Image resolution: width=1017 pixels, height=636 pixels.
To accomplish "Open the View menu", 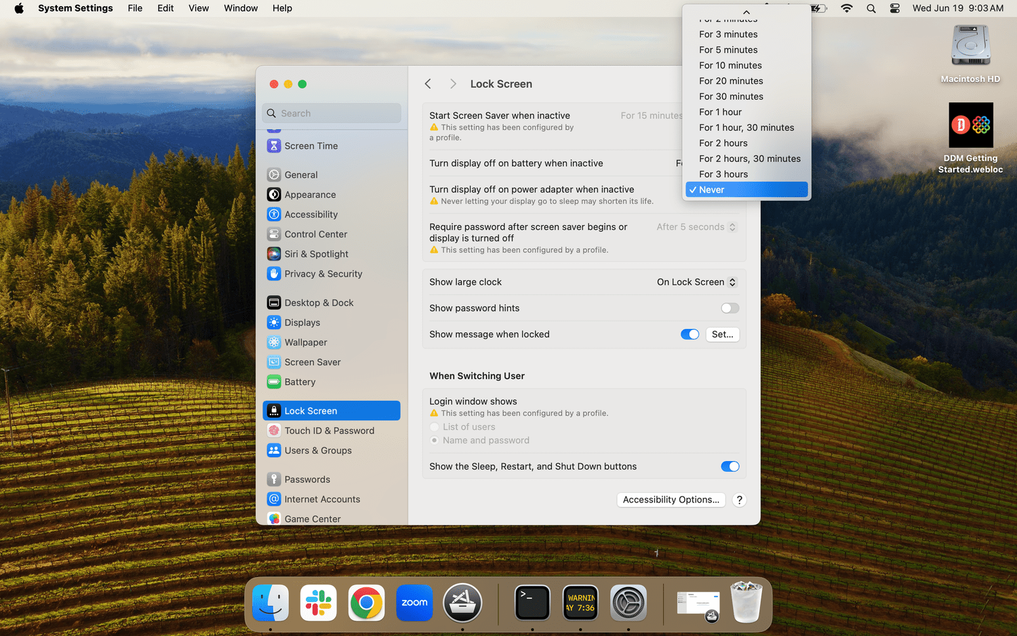I will 198,8.
